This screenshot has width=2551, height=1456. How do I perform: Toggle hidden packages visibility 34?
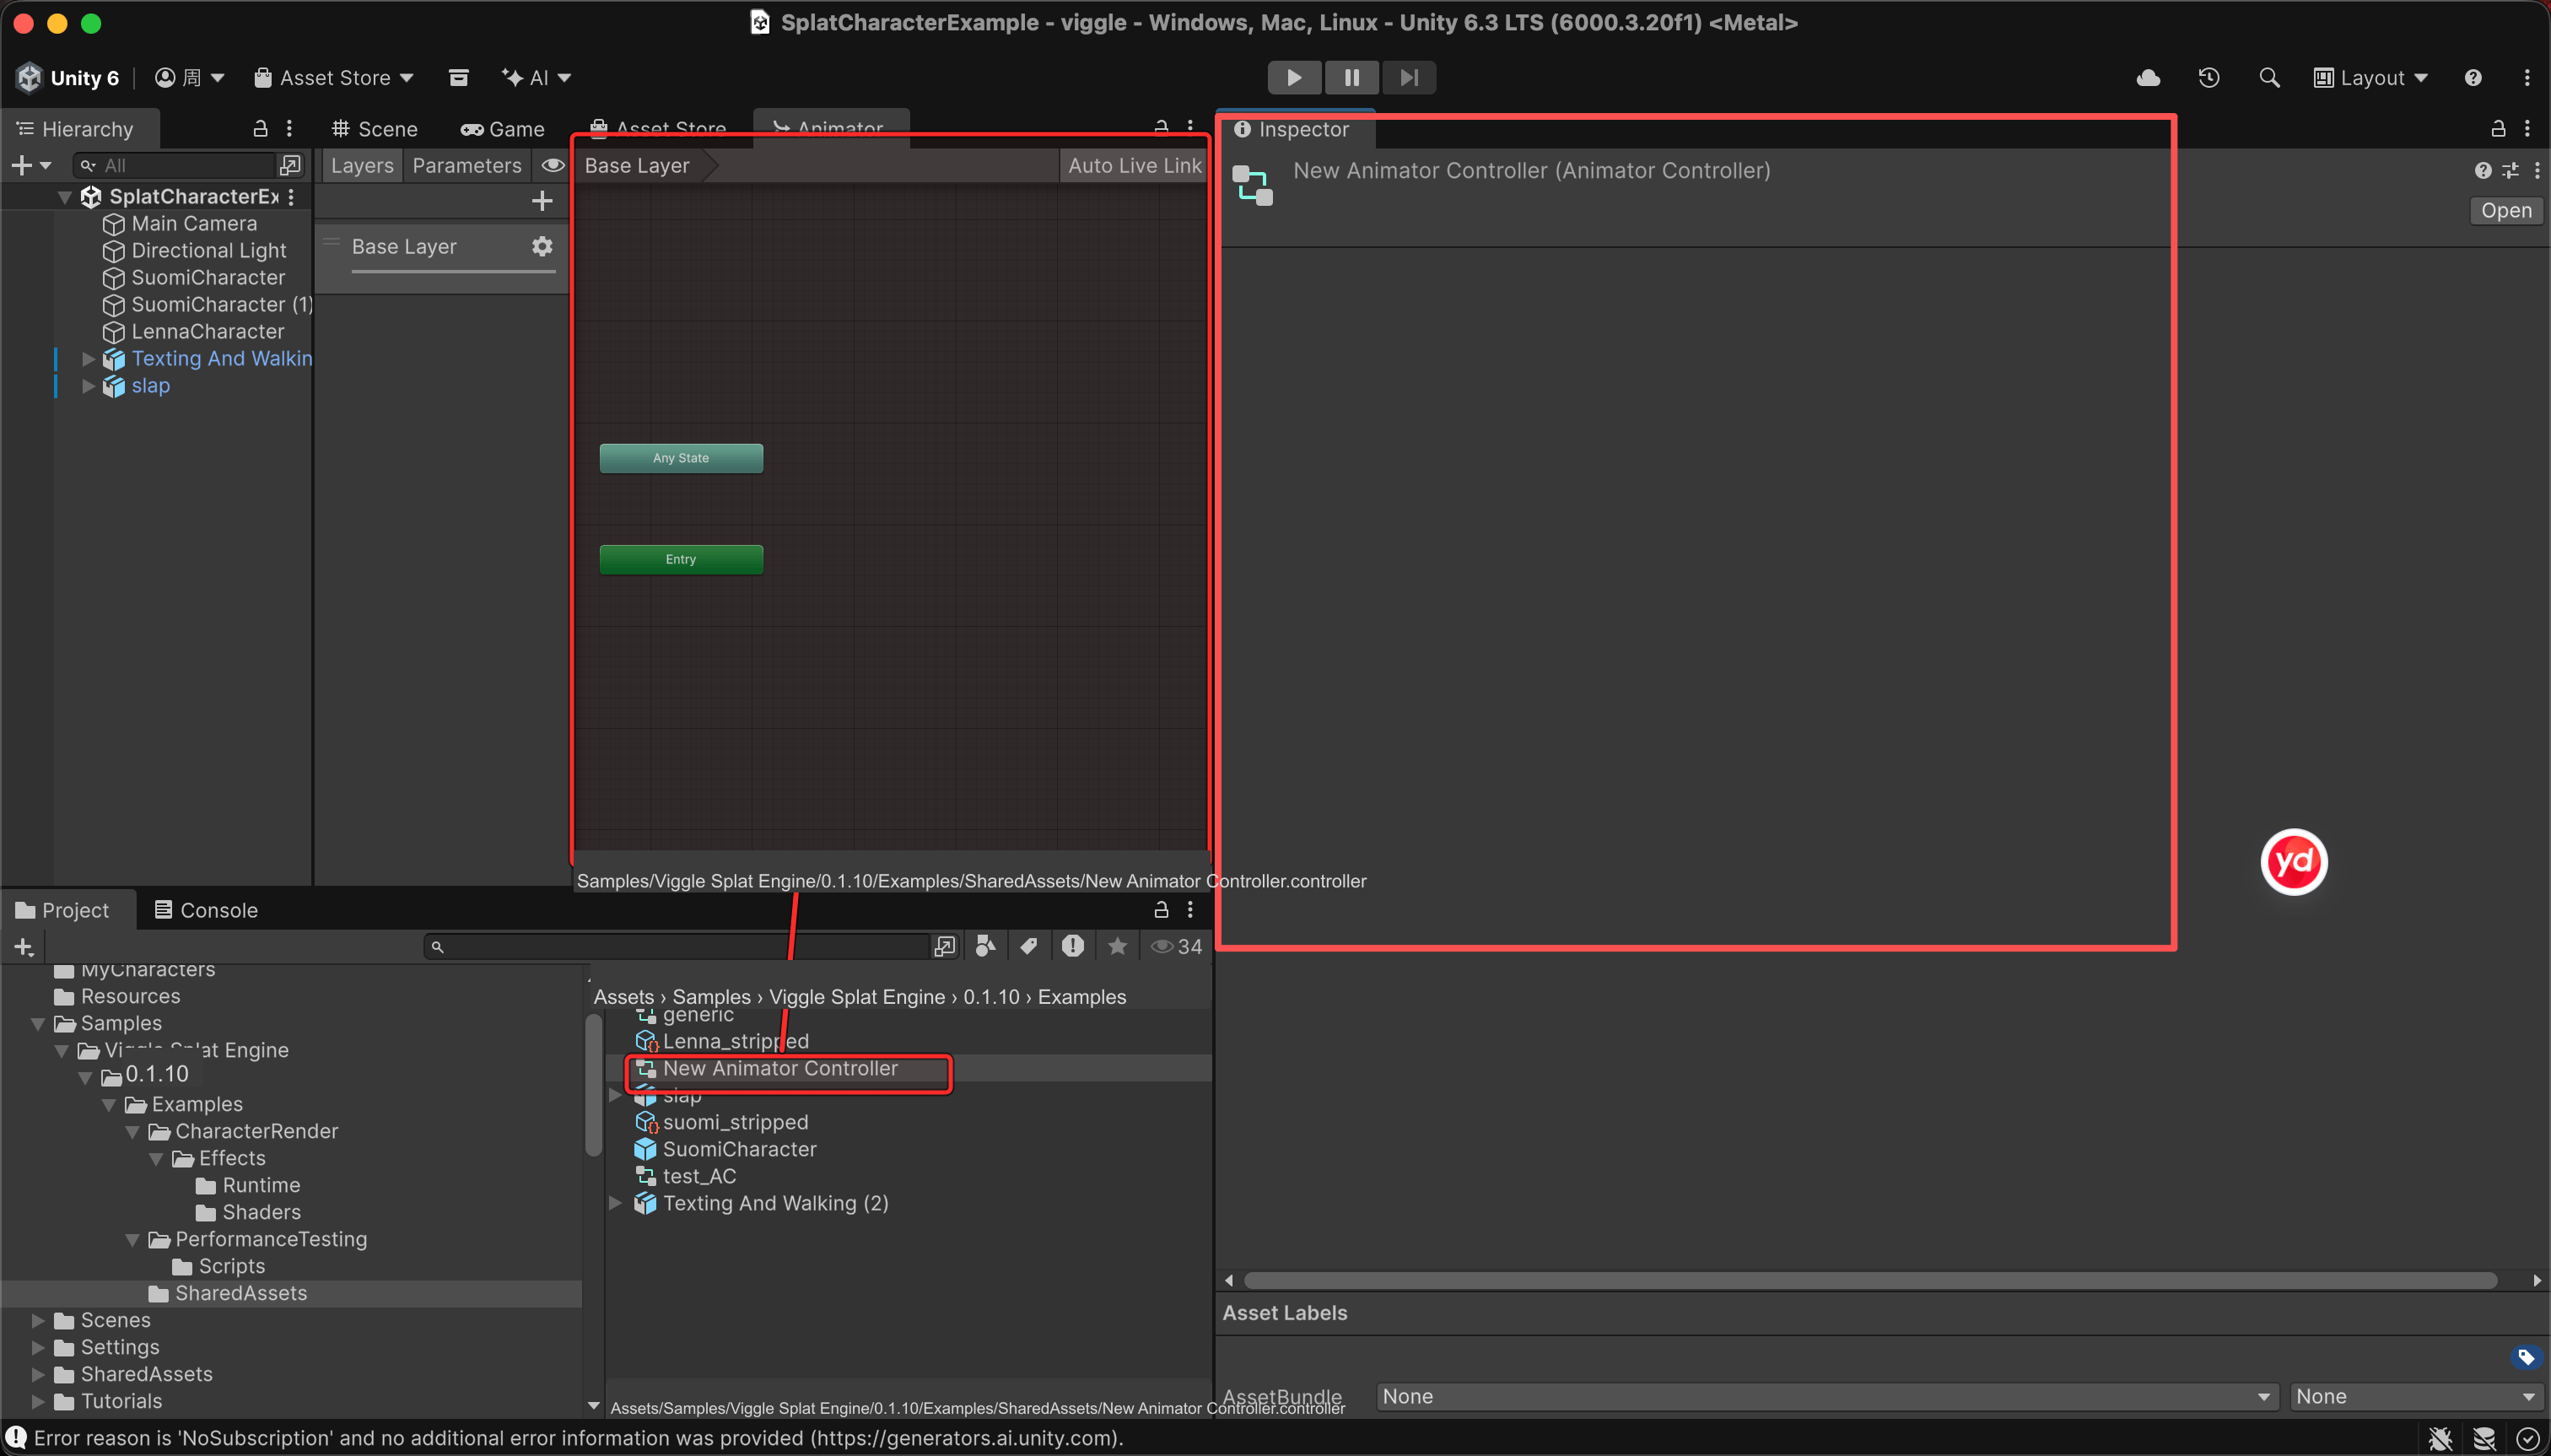pos(1176,946)
